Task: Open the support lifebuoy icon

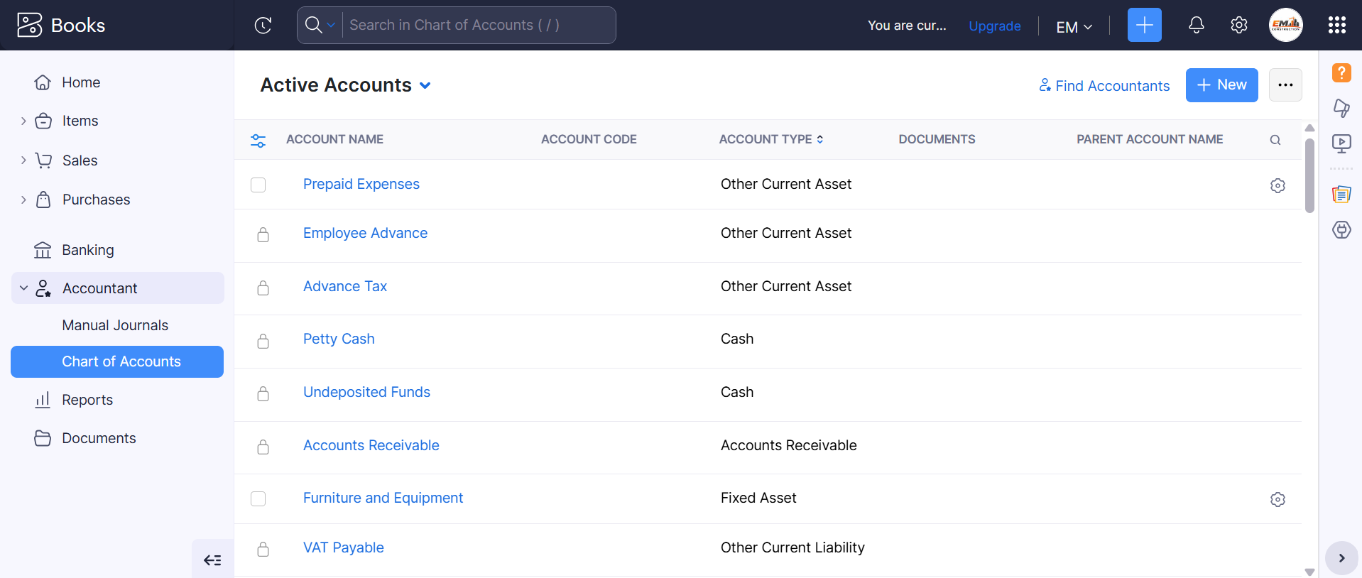Action: point(1341,230)
